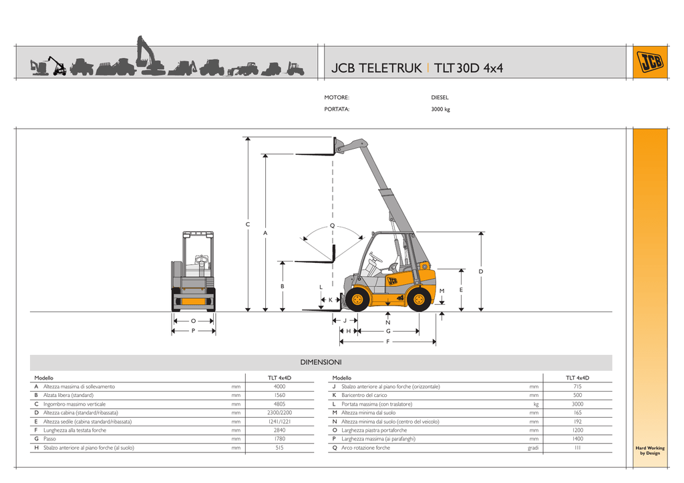684x483 pixels.
Task: Select the 500 value in the table
Action: coord(578,396)
